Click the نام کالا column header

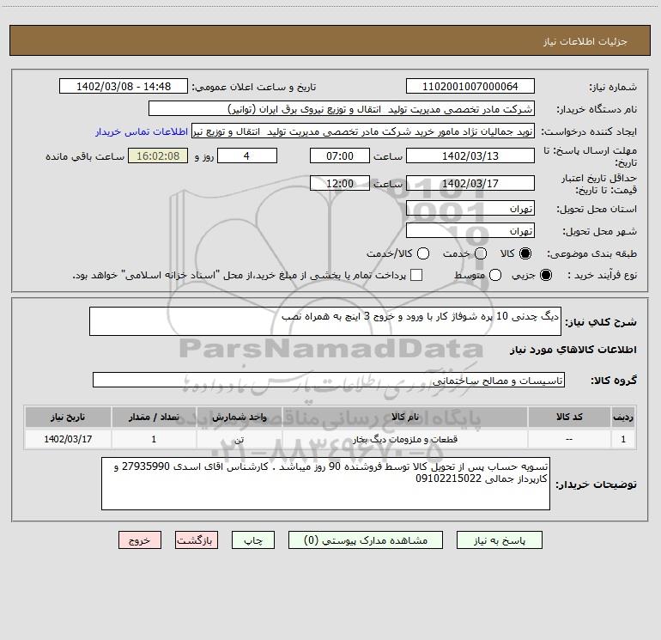(x=404, y=417)
